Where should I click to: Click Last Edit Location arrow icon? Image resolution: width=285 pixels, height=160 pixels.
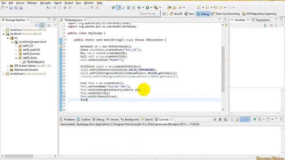(x=216, y=8)
